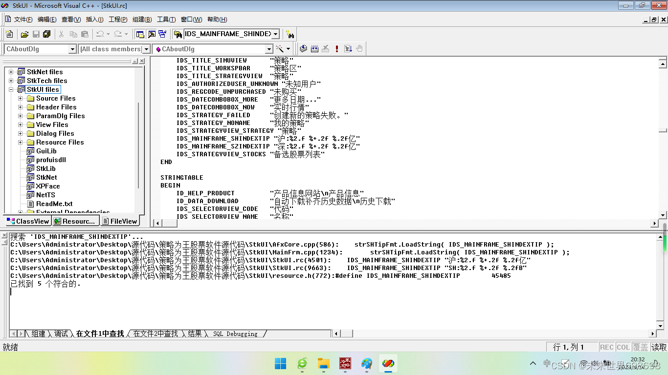Select GuiLib in the file tree
This screenshot has height=375, width=668.
[x=46, y=151]
